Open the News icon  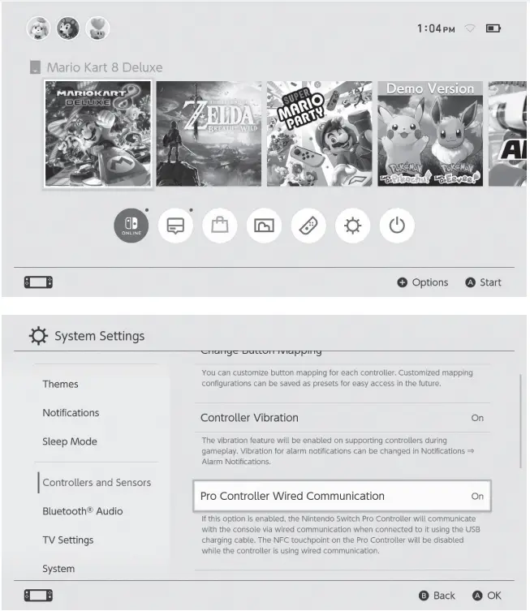(x=175, y=226)
